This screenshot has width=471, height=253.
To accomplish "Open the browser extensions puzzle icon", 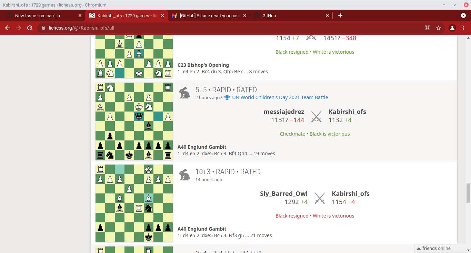I will coord(428,28).
